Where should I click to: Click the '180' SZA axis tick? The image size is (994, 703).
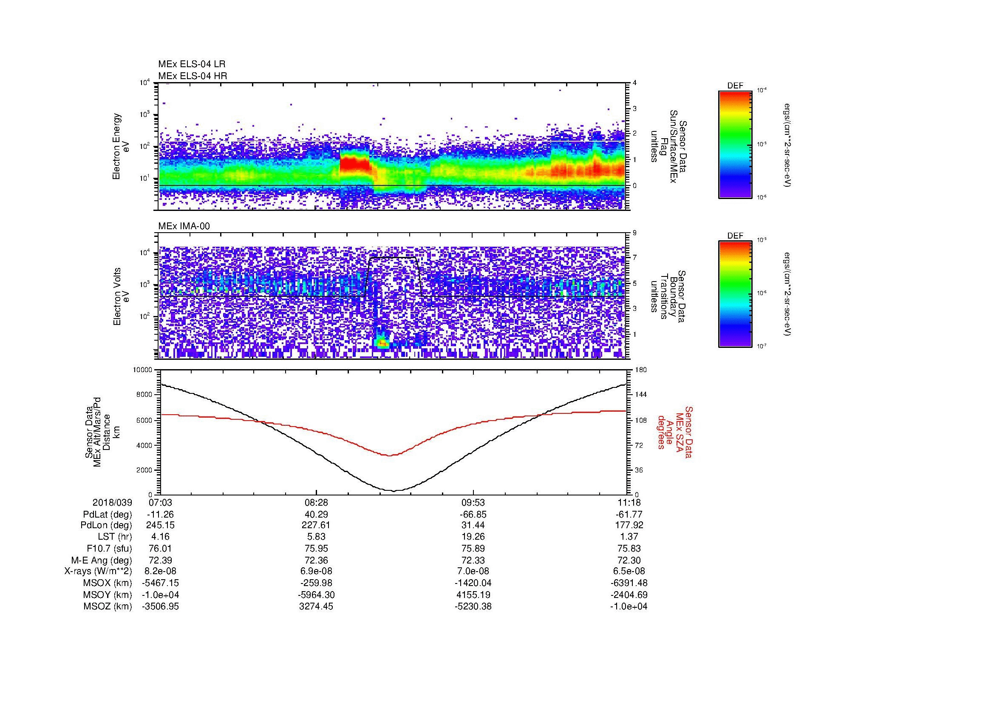tap(641, 370)
